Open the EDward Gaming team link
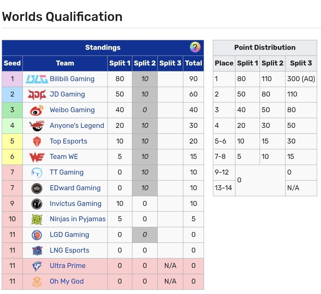This screenshot has height=294, width=321. pos(75,188)
